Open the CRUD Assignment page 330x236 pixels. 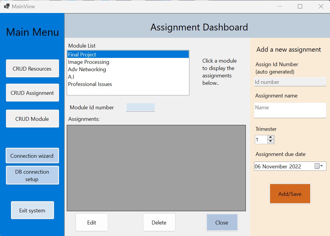(x=32, y=93)
